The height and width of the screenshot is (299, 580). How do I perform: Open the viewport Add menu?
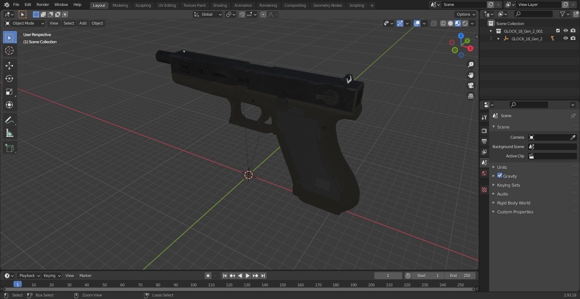(83, 23)
